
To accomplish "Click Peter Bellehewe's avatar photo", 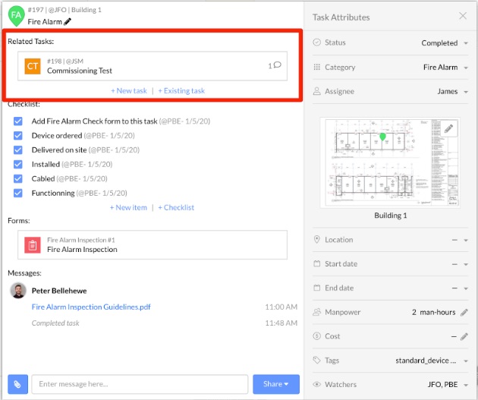I will 18,290.
